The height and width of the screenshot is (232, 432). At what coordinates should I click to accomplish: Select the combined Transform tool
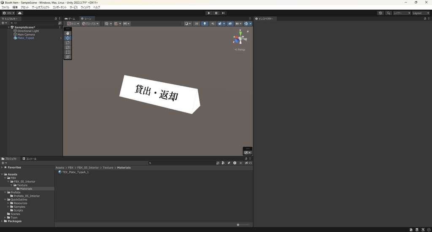point(67,57)
